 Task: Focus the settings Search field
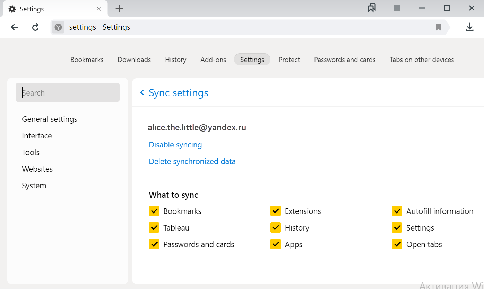click(x=68, y=92)
